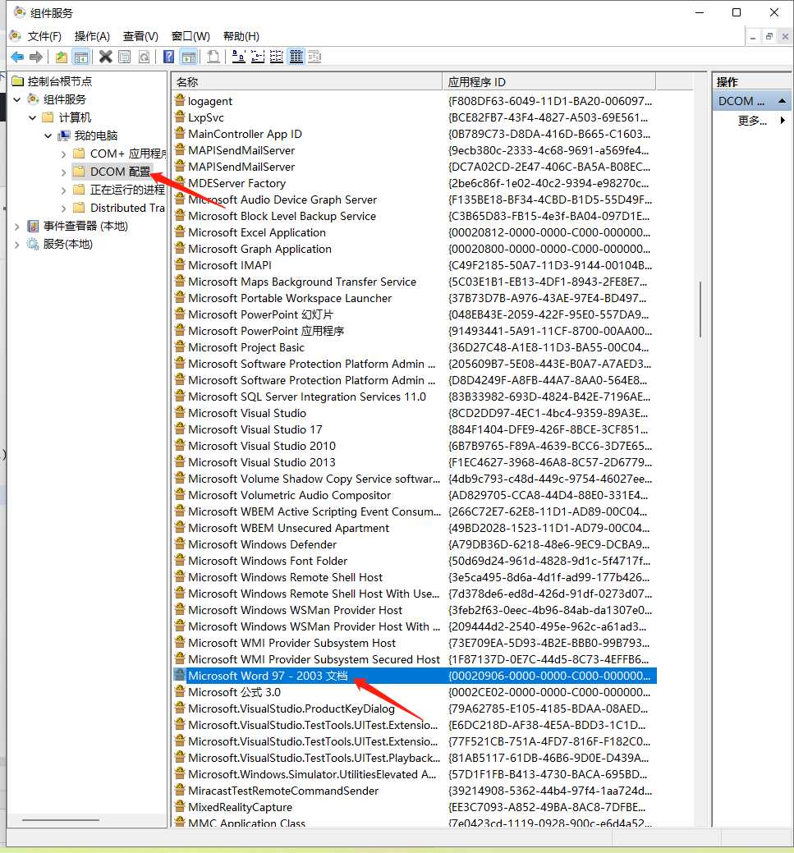794x853 pixels.
Task: Expand the 服务(本地) node
Action: (17, 245)
